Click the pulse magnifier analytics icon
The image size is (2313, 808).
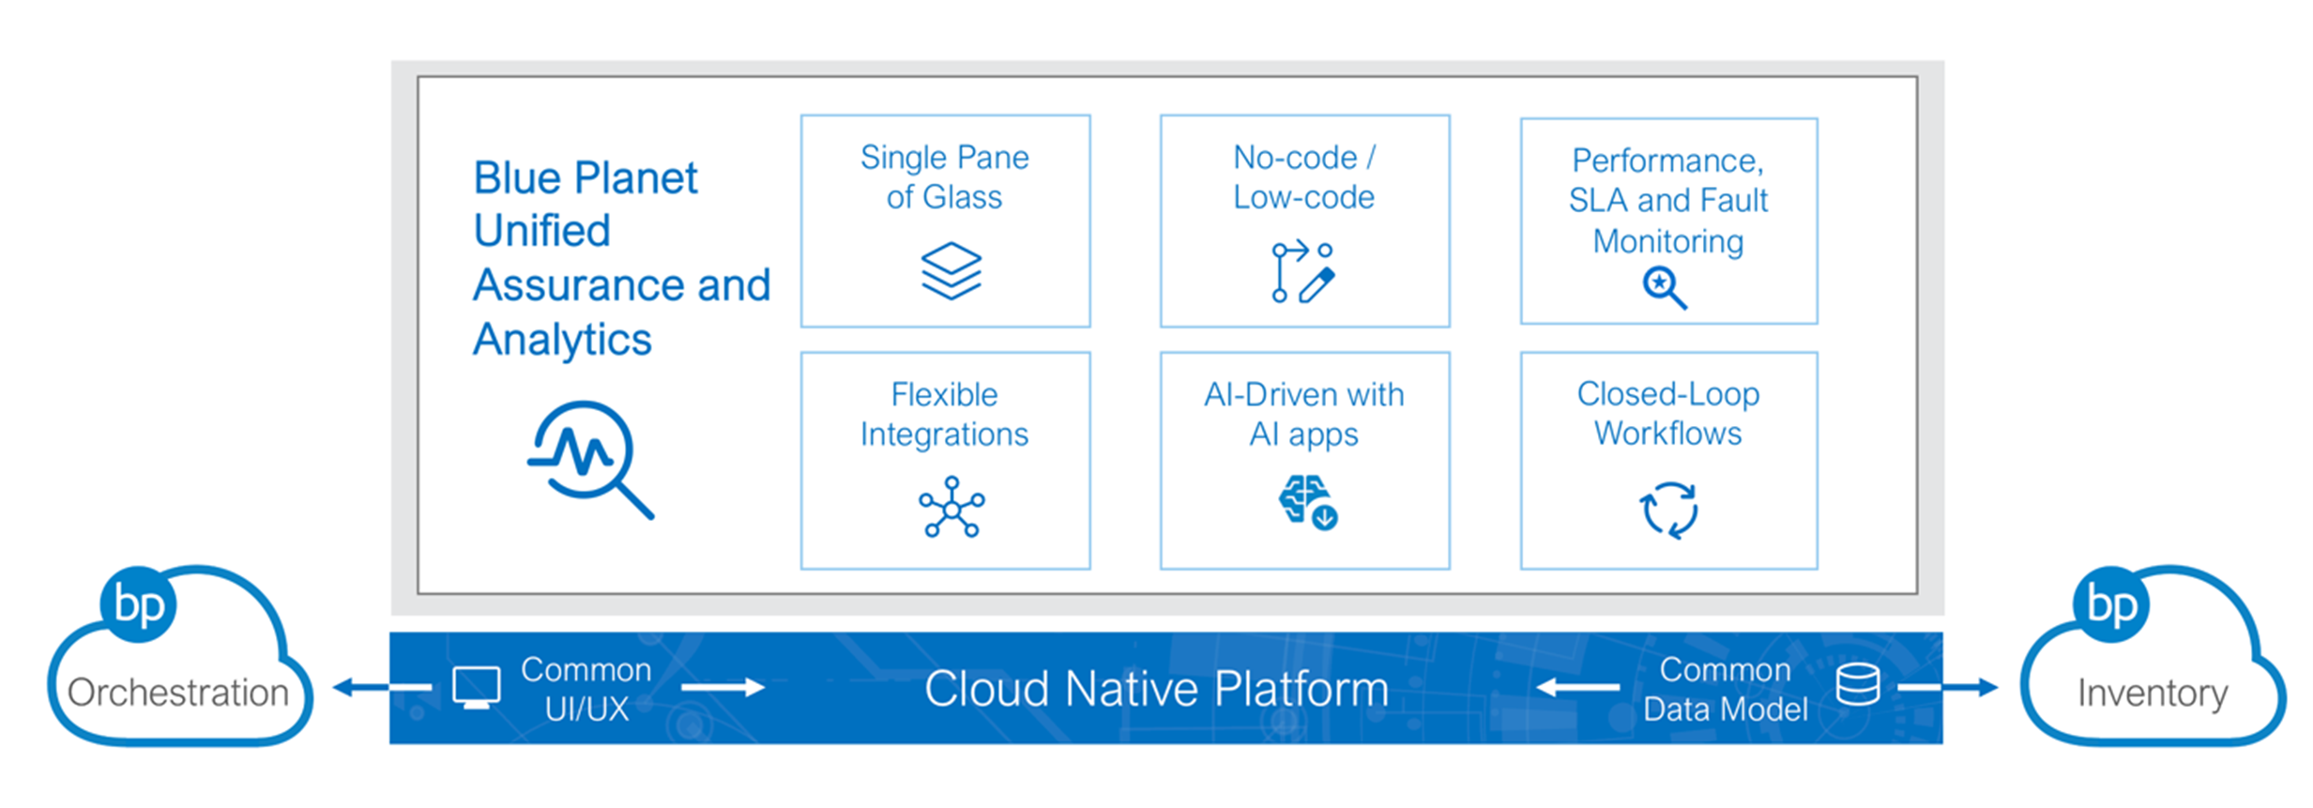point(589,459)
